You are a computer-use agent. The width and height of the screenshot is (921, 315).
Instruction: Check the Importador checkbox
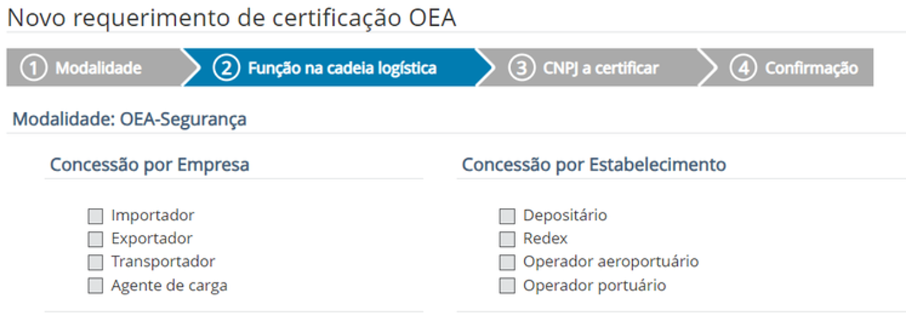click(x=95, y=216)
